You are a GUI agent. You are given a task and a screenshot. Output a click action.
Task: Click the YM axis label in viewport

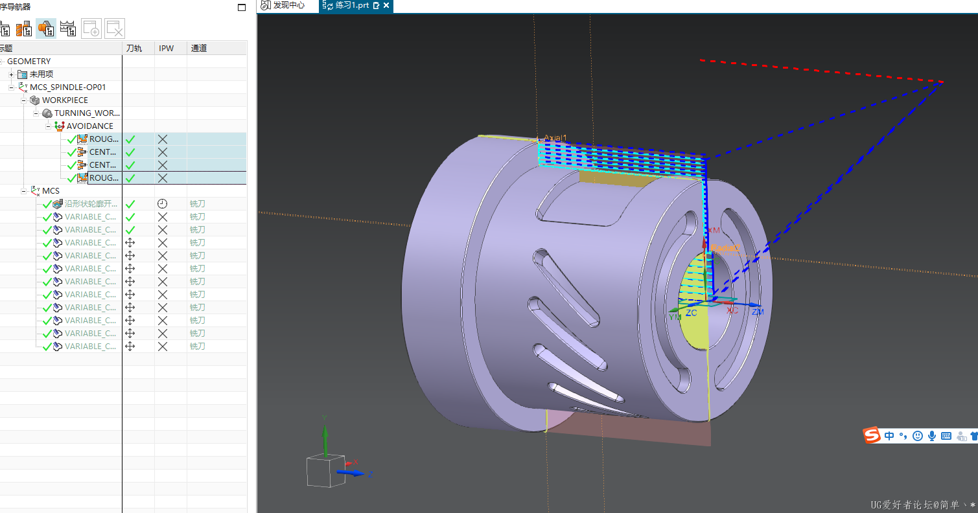click(675, 317)
